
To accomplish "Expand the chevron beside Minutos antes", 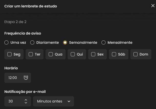I will (69, 101).
